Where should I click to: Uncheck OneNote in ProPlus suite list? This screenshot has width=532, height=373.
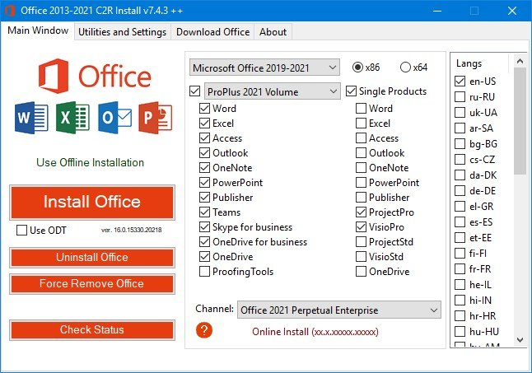click(204, 167)
